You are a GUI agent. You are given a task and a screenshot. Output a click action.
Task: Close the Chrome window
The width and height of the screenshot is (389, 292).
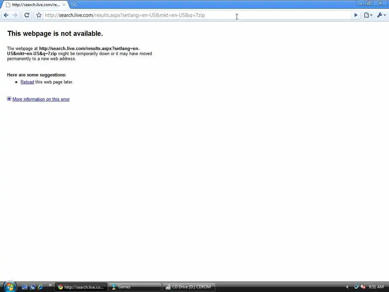point(380,3)
